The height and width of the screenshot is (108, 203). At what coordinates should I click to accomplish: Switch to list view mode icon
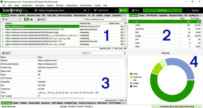(x=26, y=19)
